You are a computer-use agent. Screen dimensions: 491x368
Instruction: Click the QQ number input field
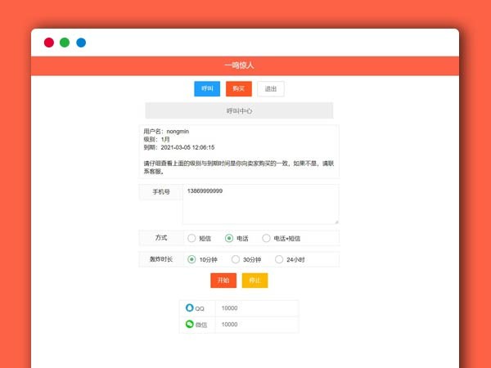[x=256, y=308]
